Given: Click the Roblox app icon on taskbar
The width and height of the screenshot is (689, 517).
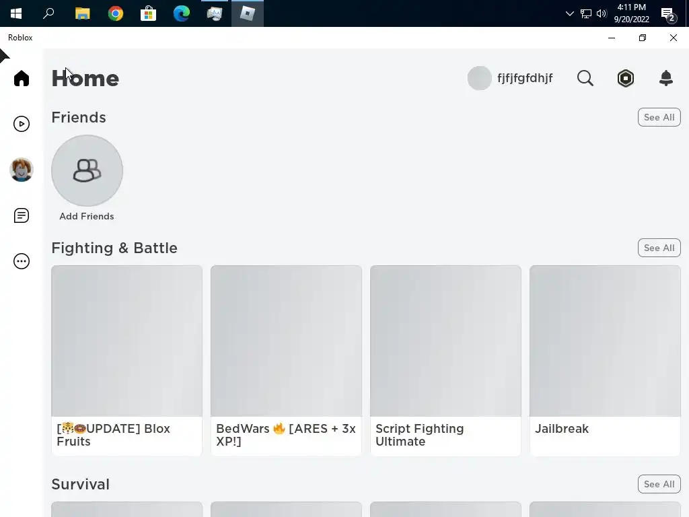Looking at the screenshot, I should [248, 13].
